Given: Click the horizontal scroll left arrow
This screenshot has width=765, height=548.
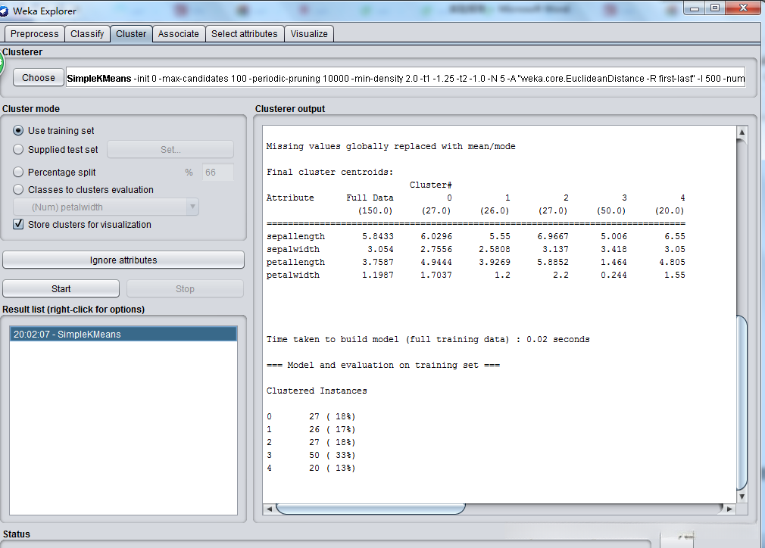Looking at the screenshot, I should [x=269, y=509].
